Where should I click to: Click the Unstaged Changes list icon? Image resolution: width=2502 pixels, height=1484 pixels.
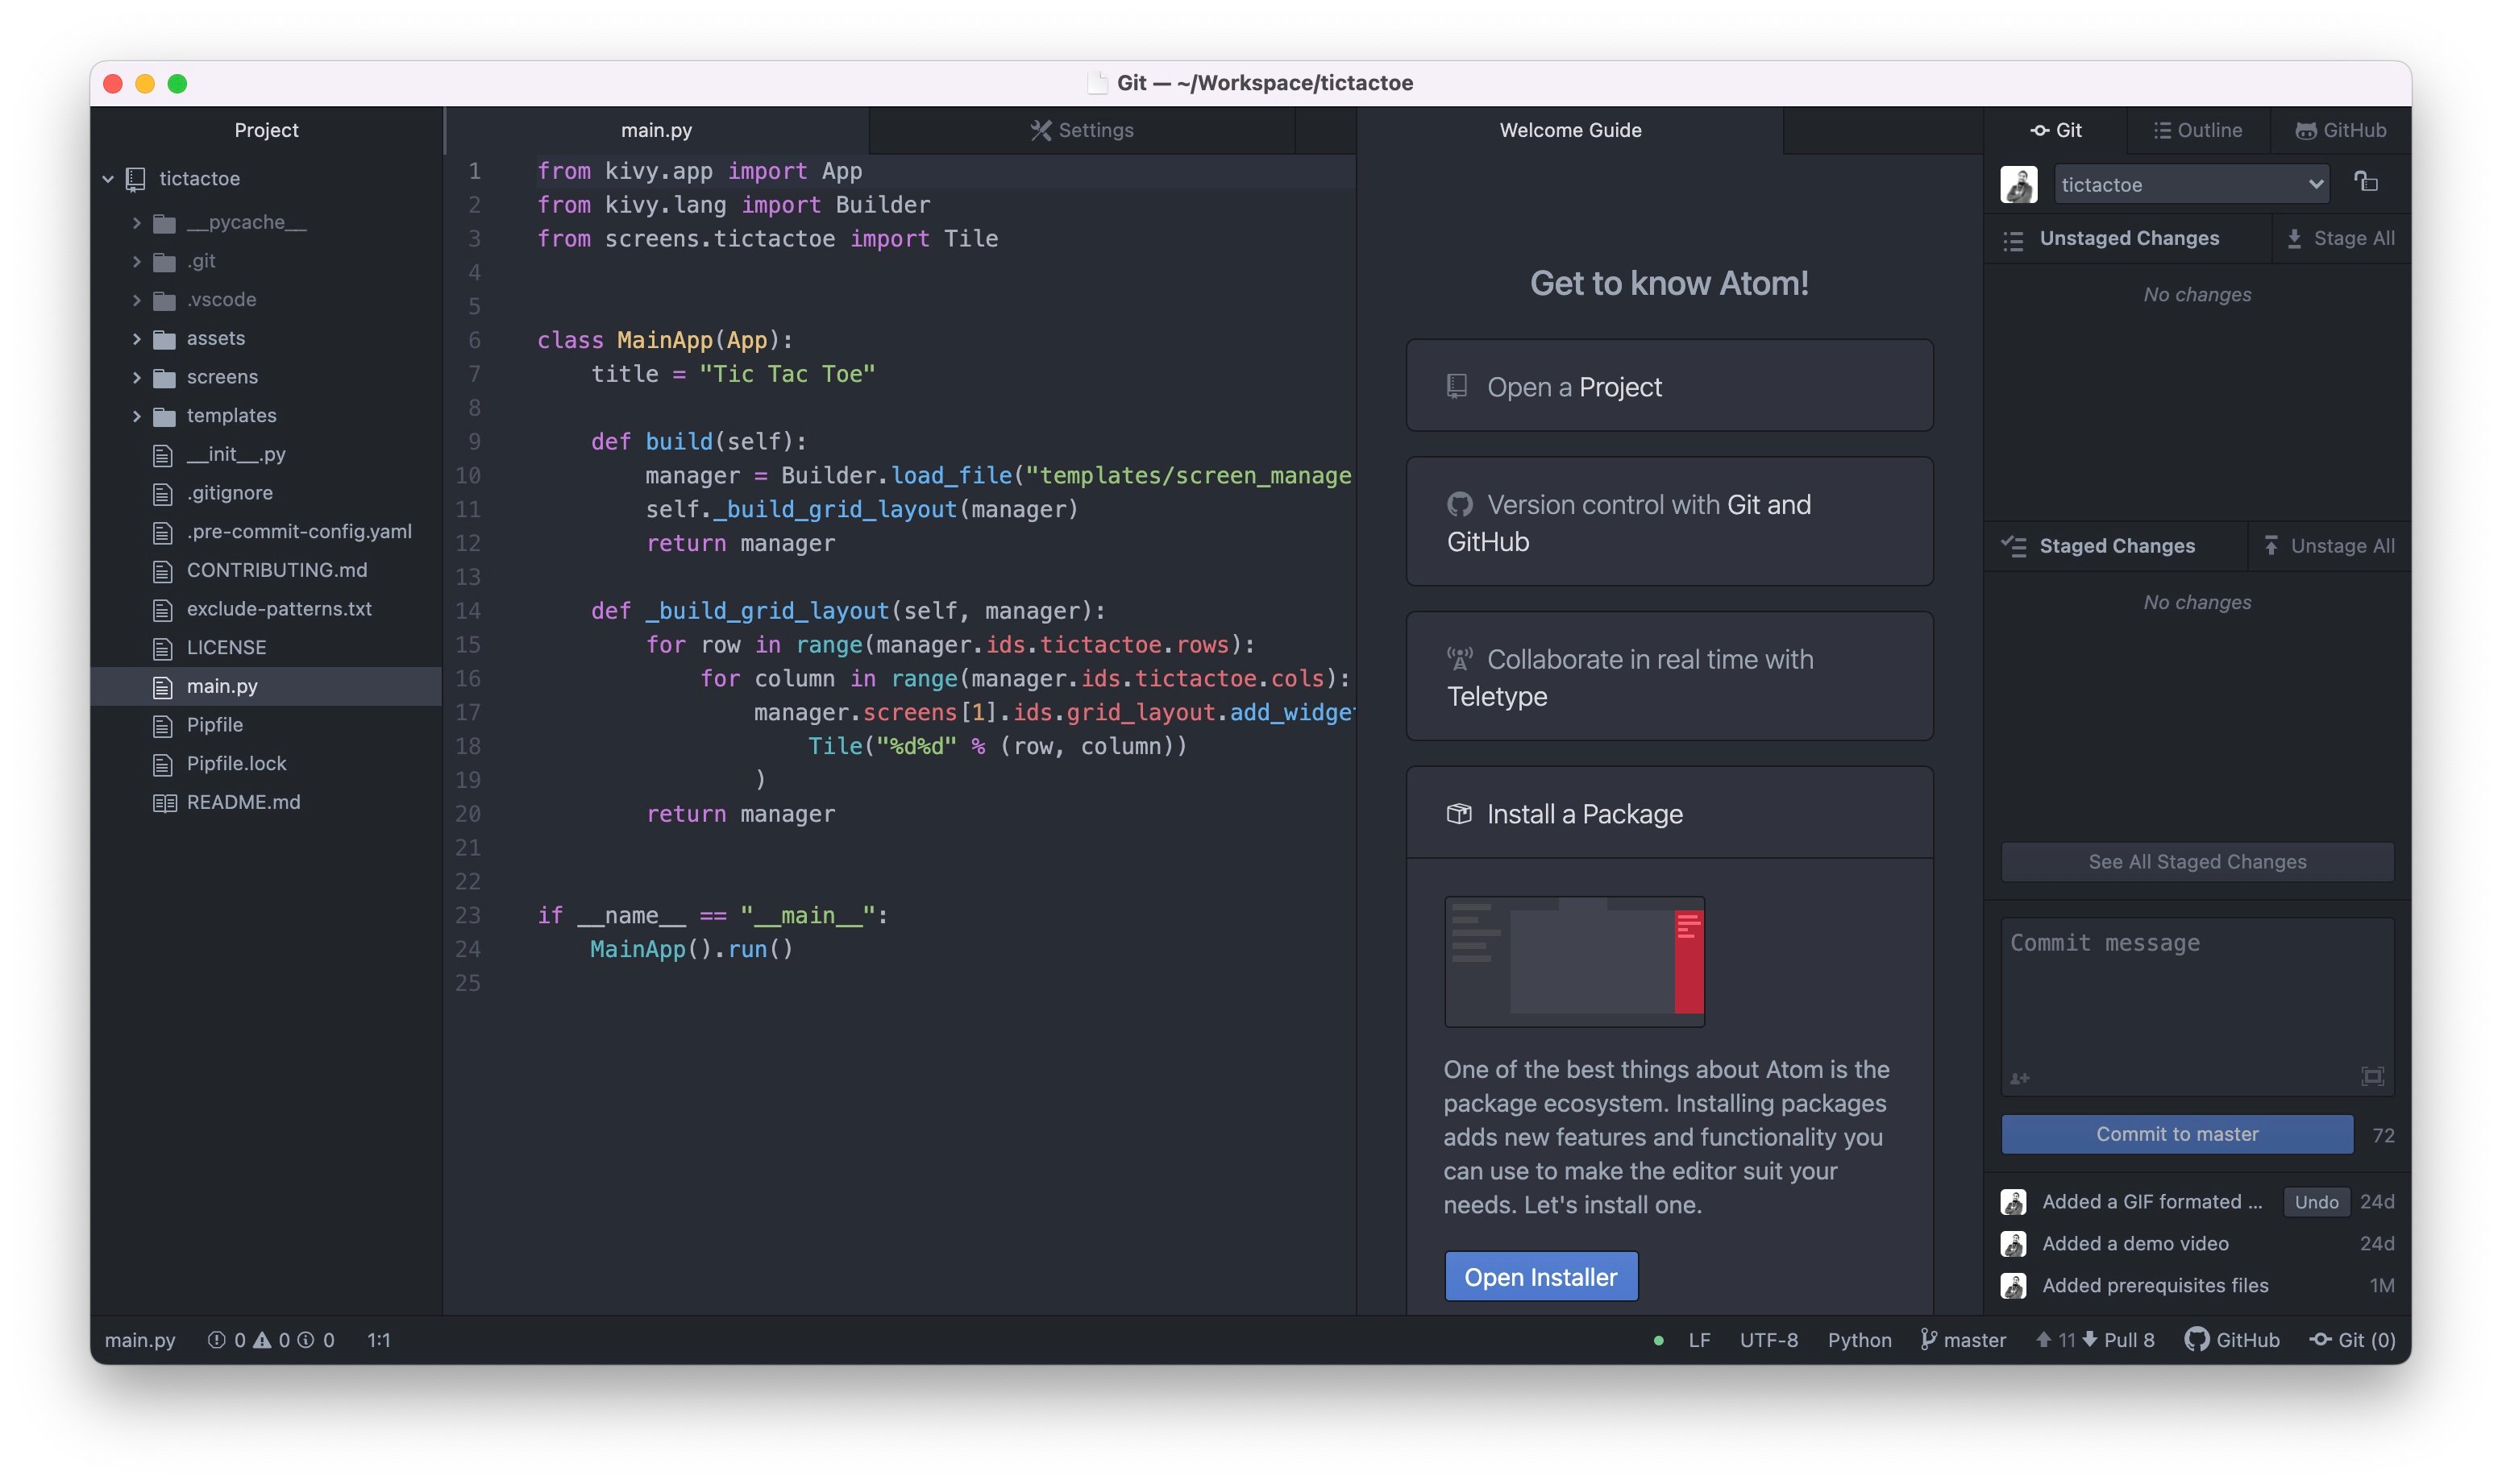[2014, 240]
